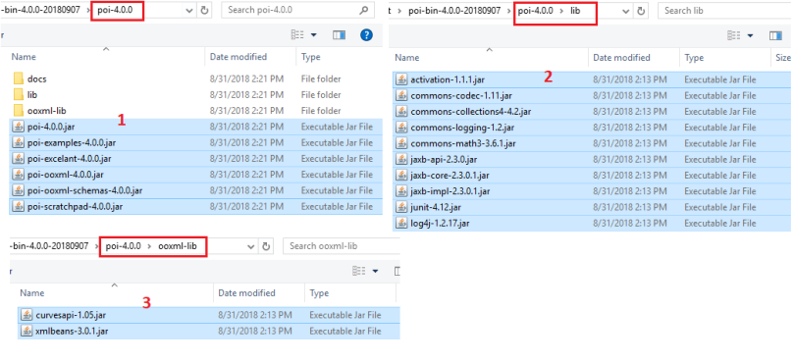794x363 pixels.
Task: Select file name poi-ooxml-schemas-4.0.0.jar
Action: point(84,190)
